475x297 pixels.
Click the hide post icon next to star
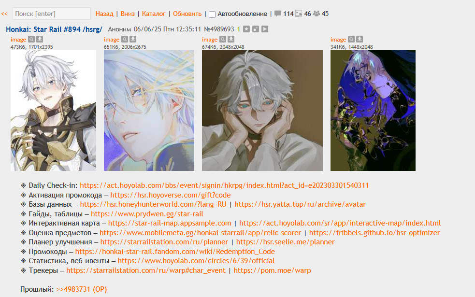pos(256,29)
